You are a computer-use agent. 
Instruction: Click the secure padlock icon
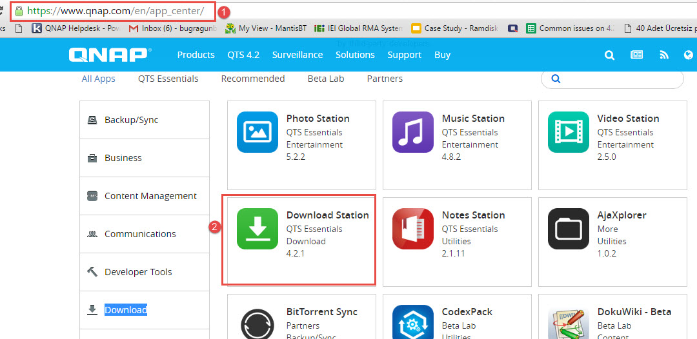[18, 11]
